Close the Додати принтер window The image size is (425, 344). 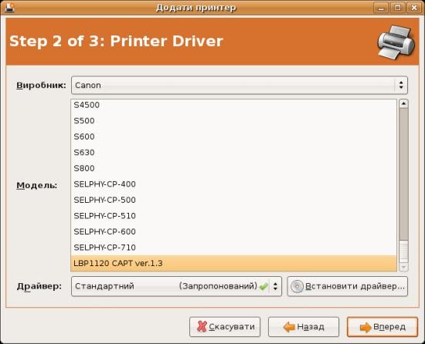tap(414, 8)
